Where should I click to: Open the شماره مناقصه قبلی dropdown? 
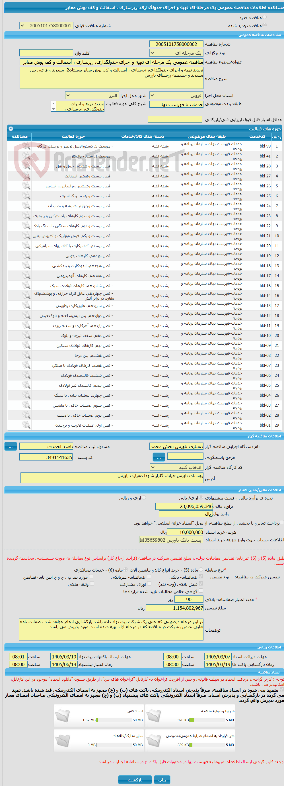pos(46,26)
